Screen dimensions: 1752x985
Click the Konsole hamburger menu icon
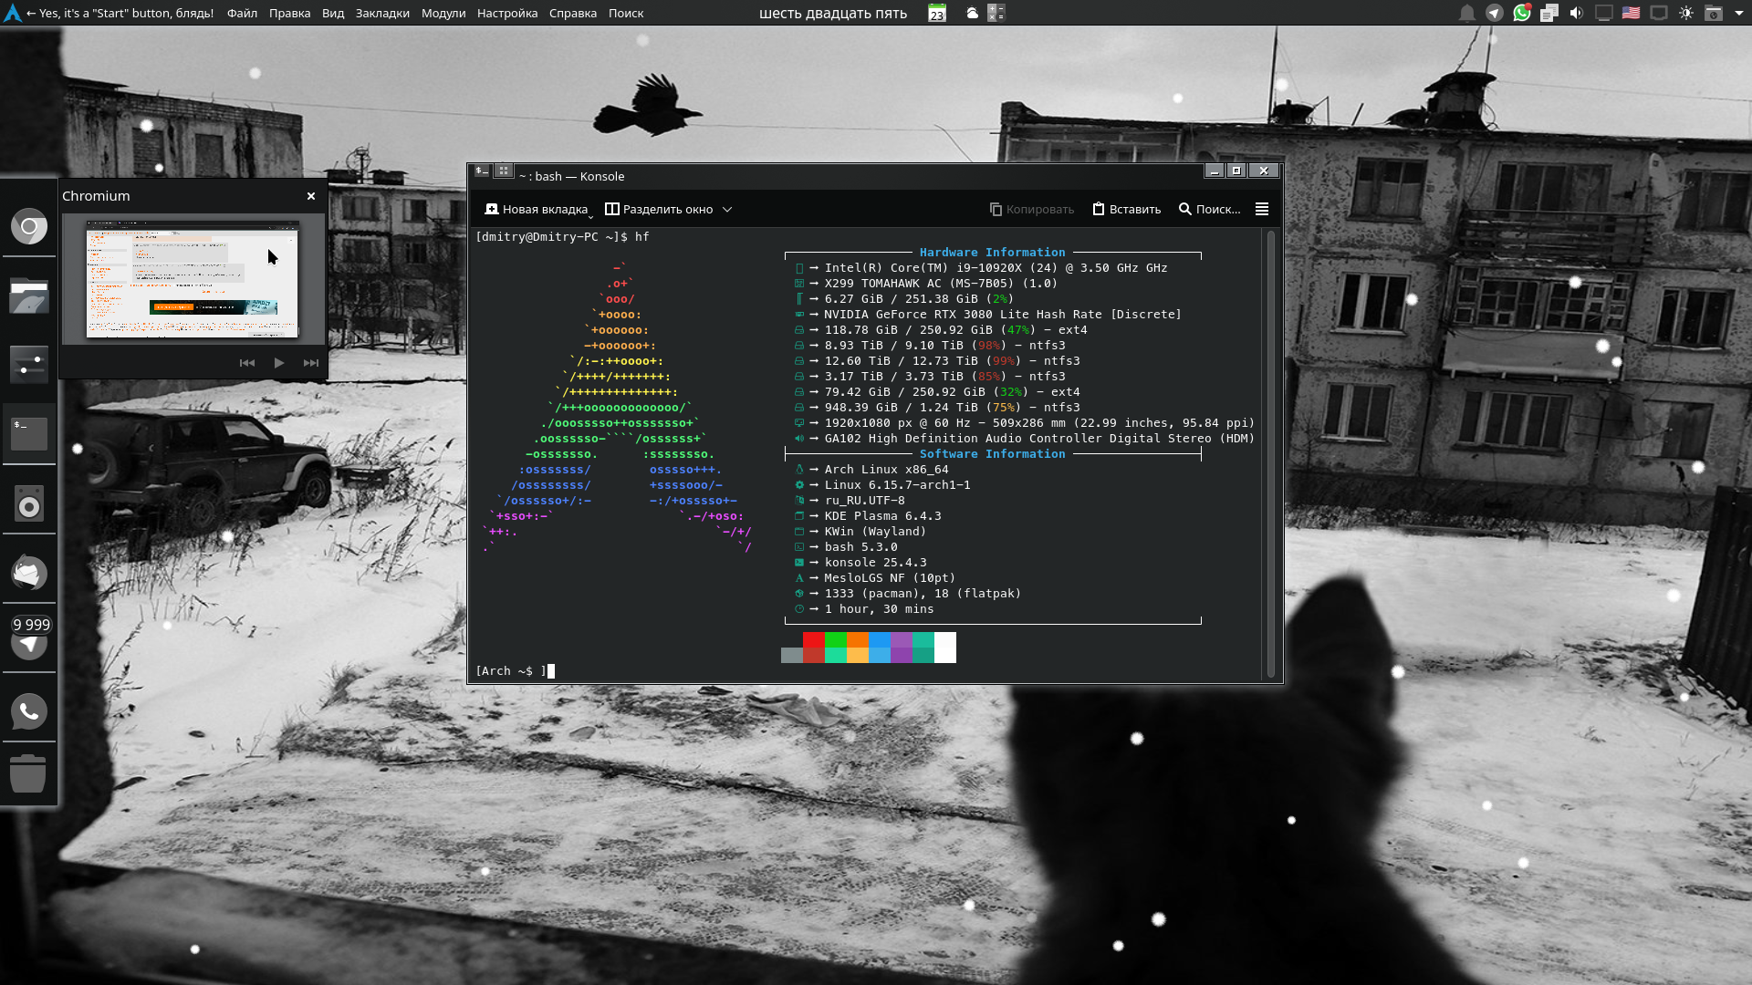click(x=1262, y=209)
